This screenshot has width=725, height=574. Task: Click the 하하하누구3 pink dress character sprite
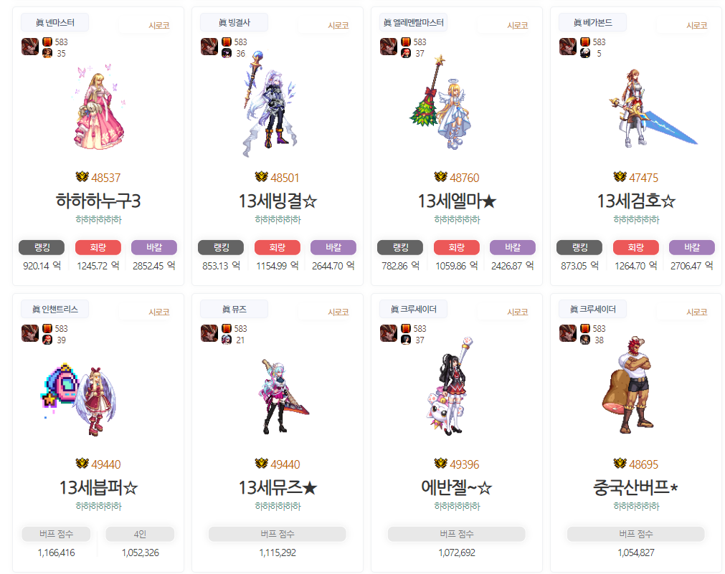click(x=99, y=107)
